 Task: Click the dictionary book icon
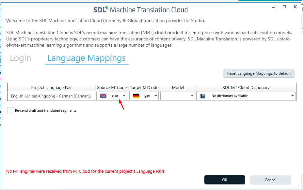point(202,96)
